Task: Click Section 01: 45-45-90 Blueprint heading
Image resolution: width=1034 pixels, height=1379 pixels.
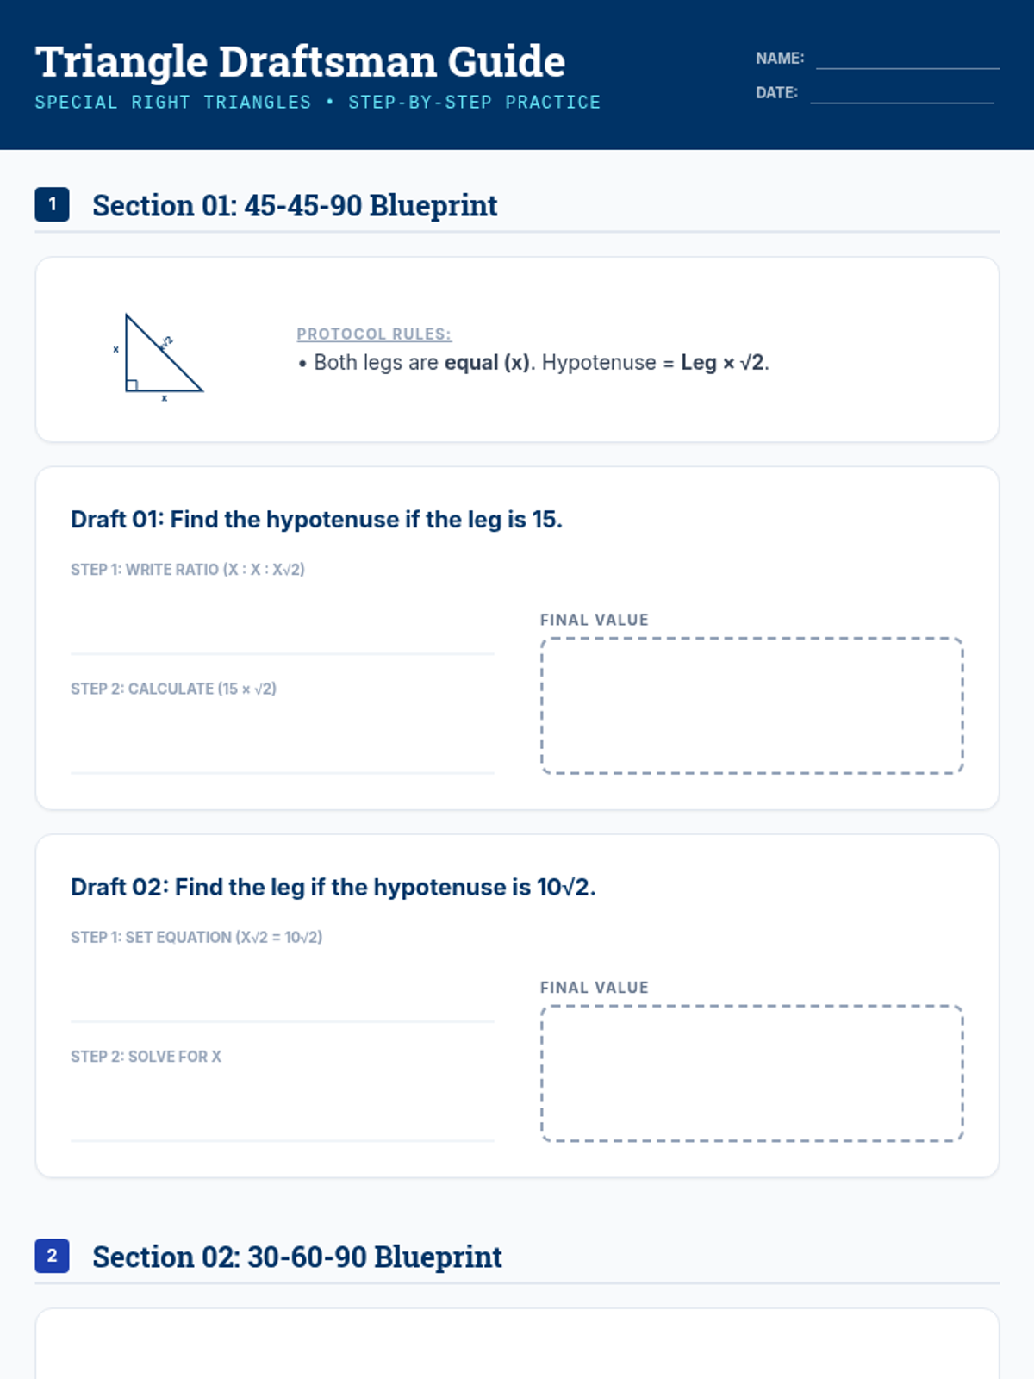Action: tap(295, 205)
